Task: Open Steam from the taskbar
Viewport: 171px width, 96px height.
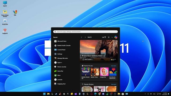Action: 56,94
